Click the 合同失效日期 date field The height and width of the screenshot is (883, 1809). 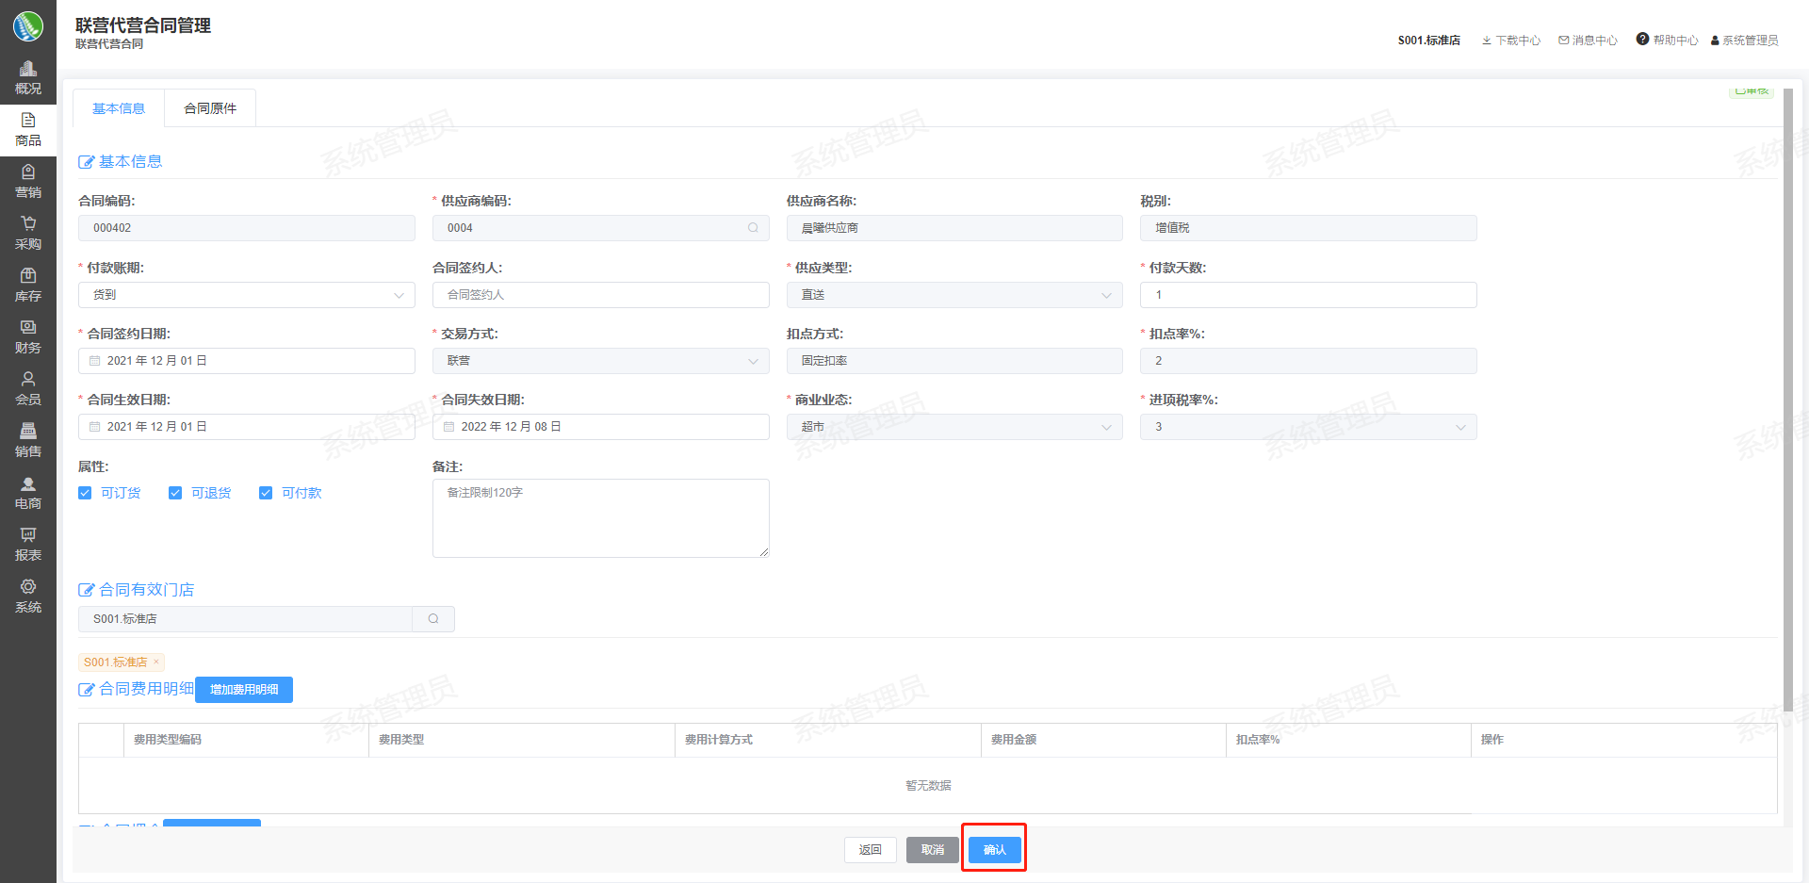point(601,427)
